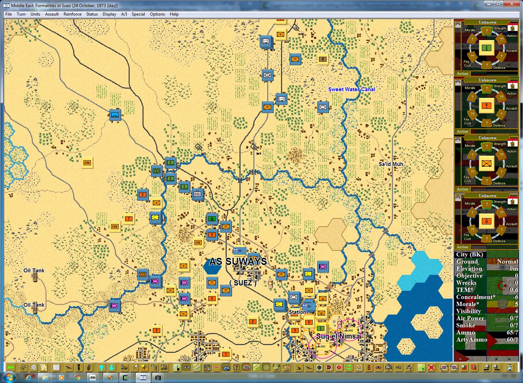Click the red binoculars toolbar icon
The image size is (523, 383).
[379, 367]
